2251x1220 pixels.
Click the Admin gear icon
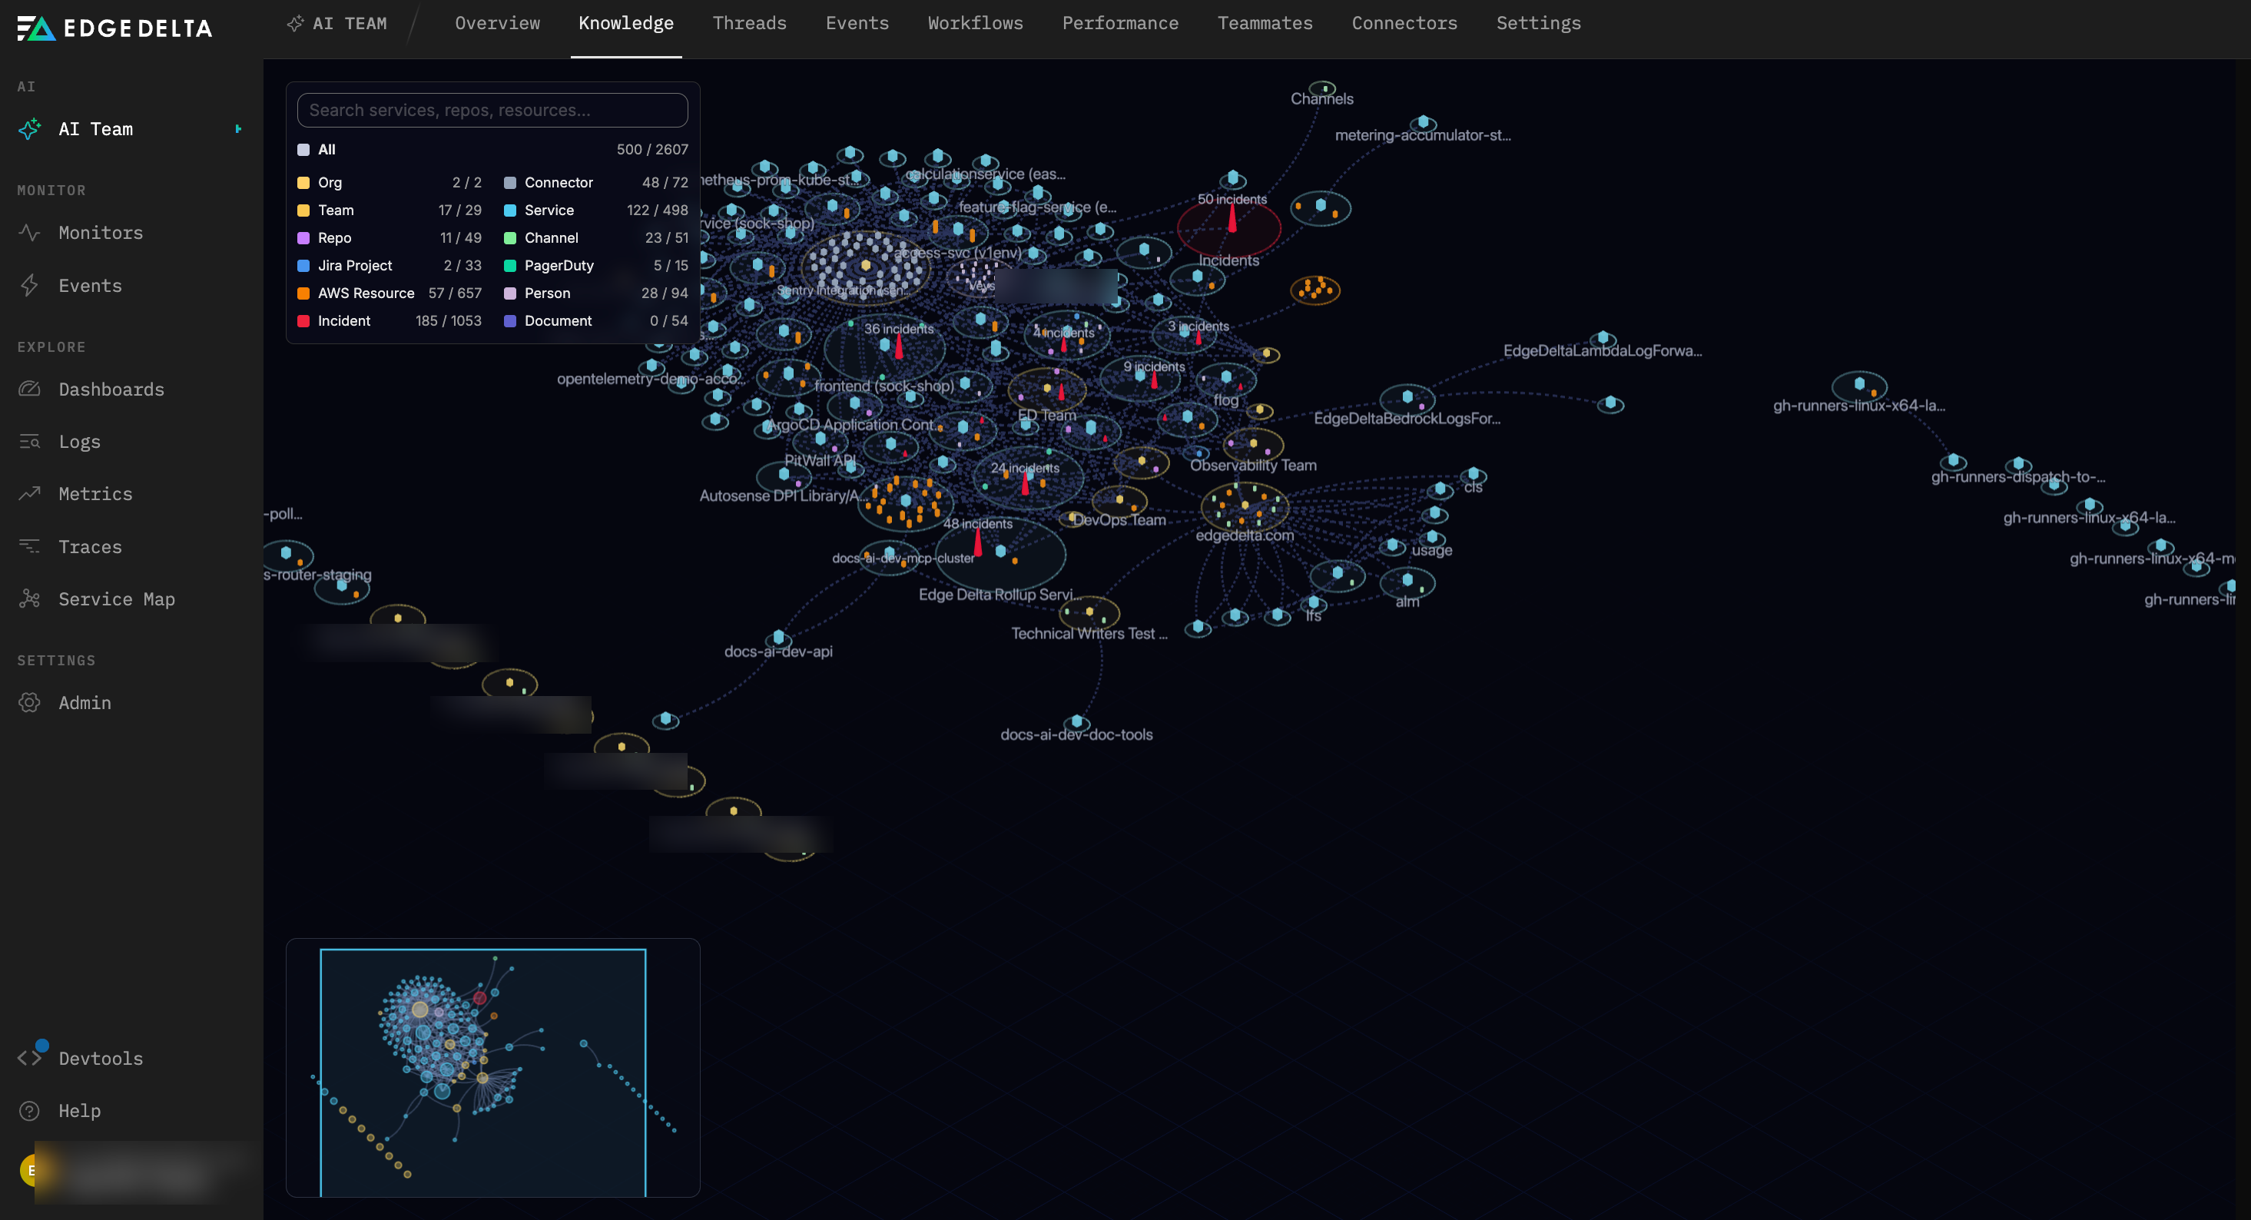(30, 703)
